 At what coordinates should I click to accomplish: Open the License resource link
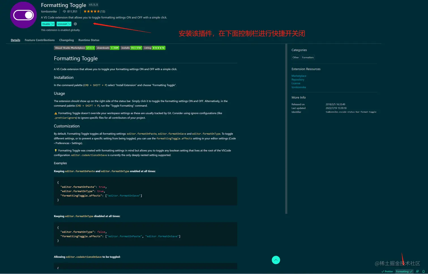pos(296,83)
